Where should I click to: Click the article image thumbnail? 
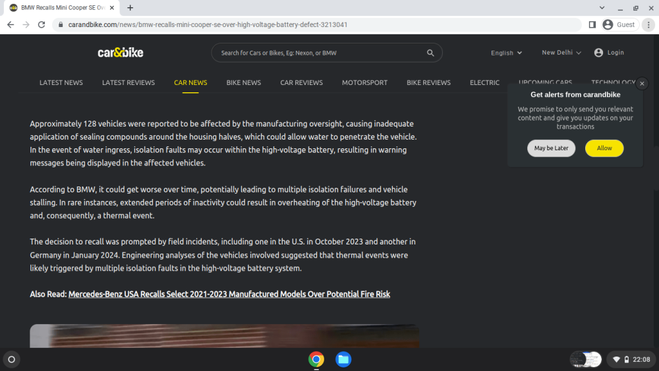(x=225, y=336)
